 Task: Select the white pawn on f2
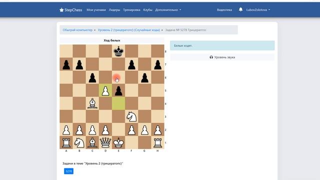tap(131, 129)
